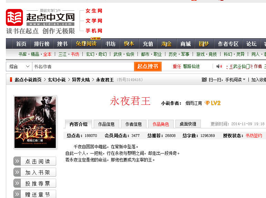Expand the 扫一扫，手机阅读 dropdown arrow
This screenshot has height=198, width=266.
(x=244, y=79)
